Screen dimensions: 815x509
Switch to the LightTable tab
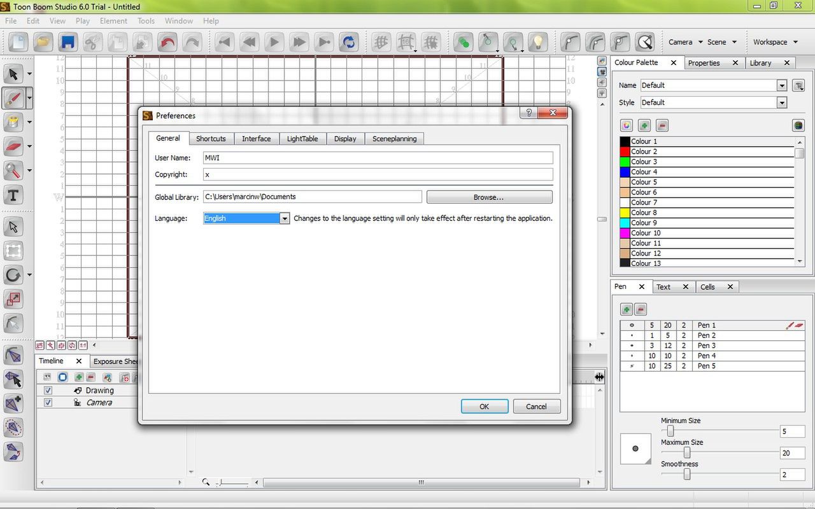pyautogui.click(x=302, y=139)
